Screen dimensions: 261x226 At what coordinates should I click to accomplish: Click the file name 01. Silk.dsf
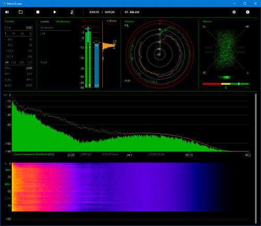tap(132, 12)
